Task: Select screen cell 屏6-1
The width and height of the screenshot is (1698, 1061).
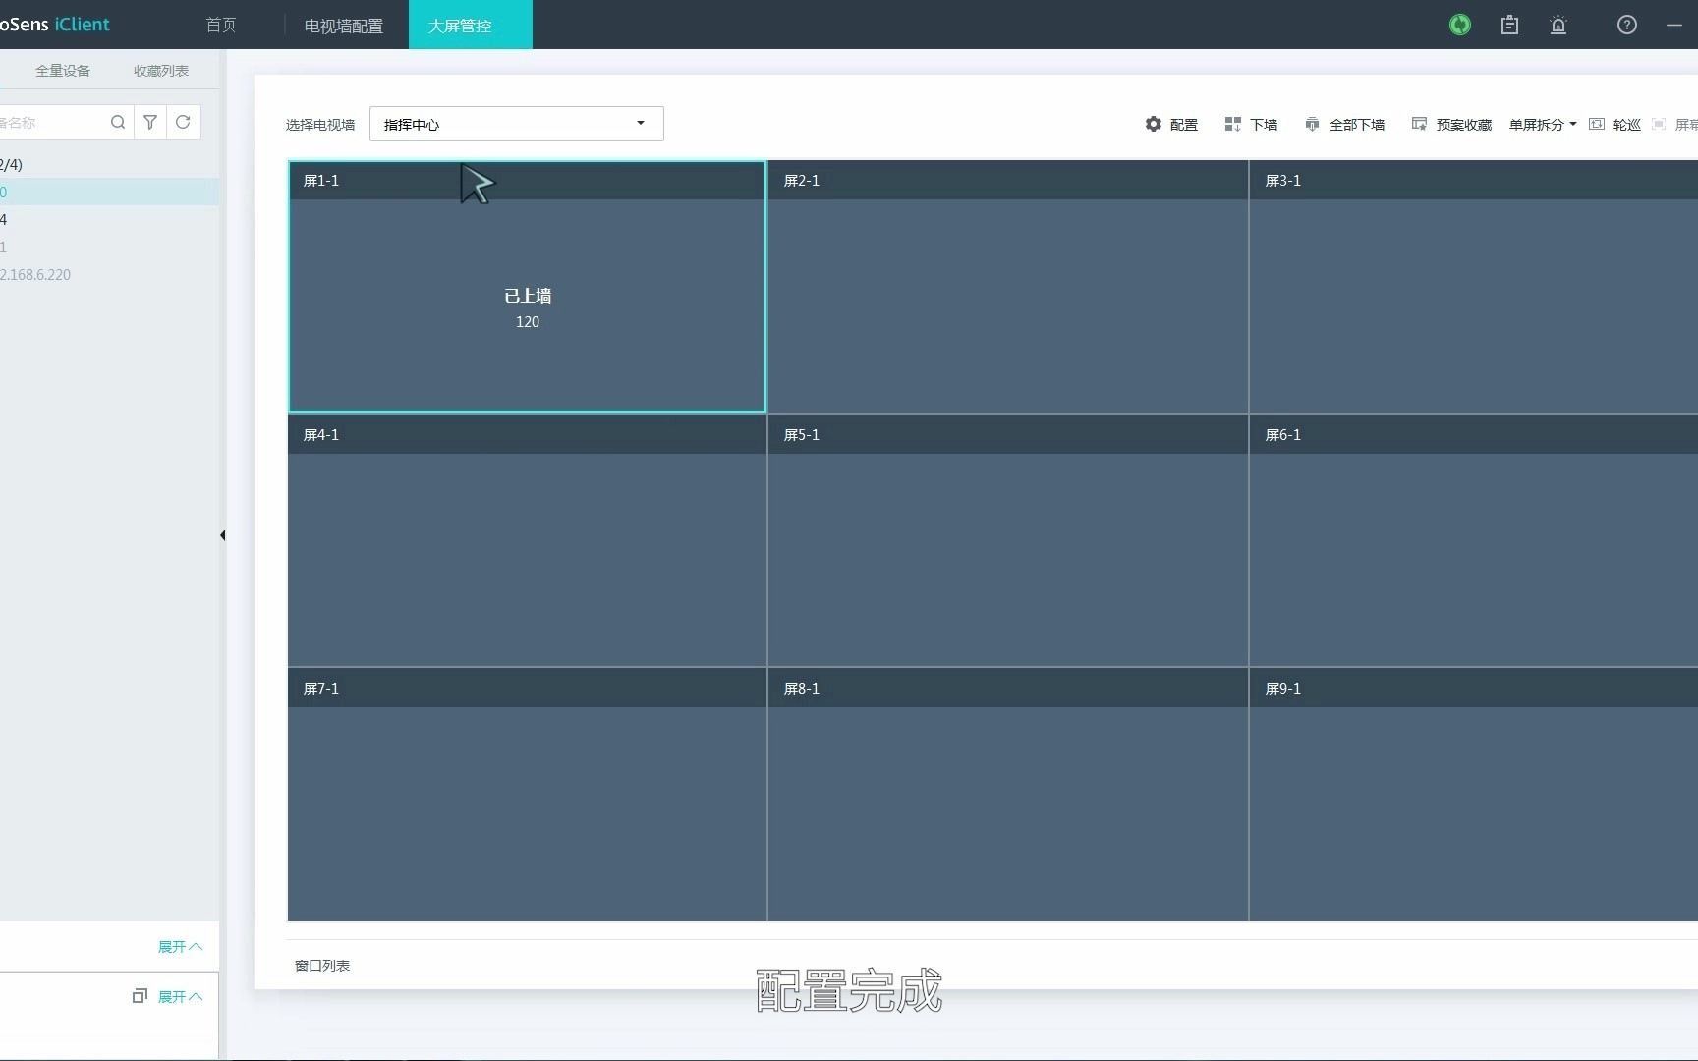Action: [x=1473, y=540]
